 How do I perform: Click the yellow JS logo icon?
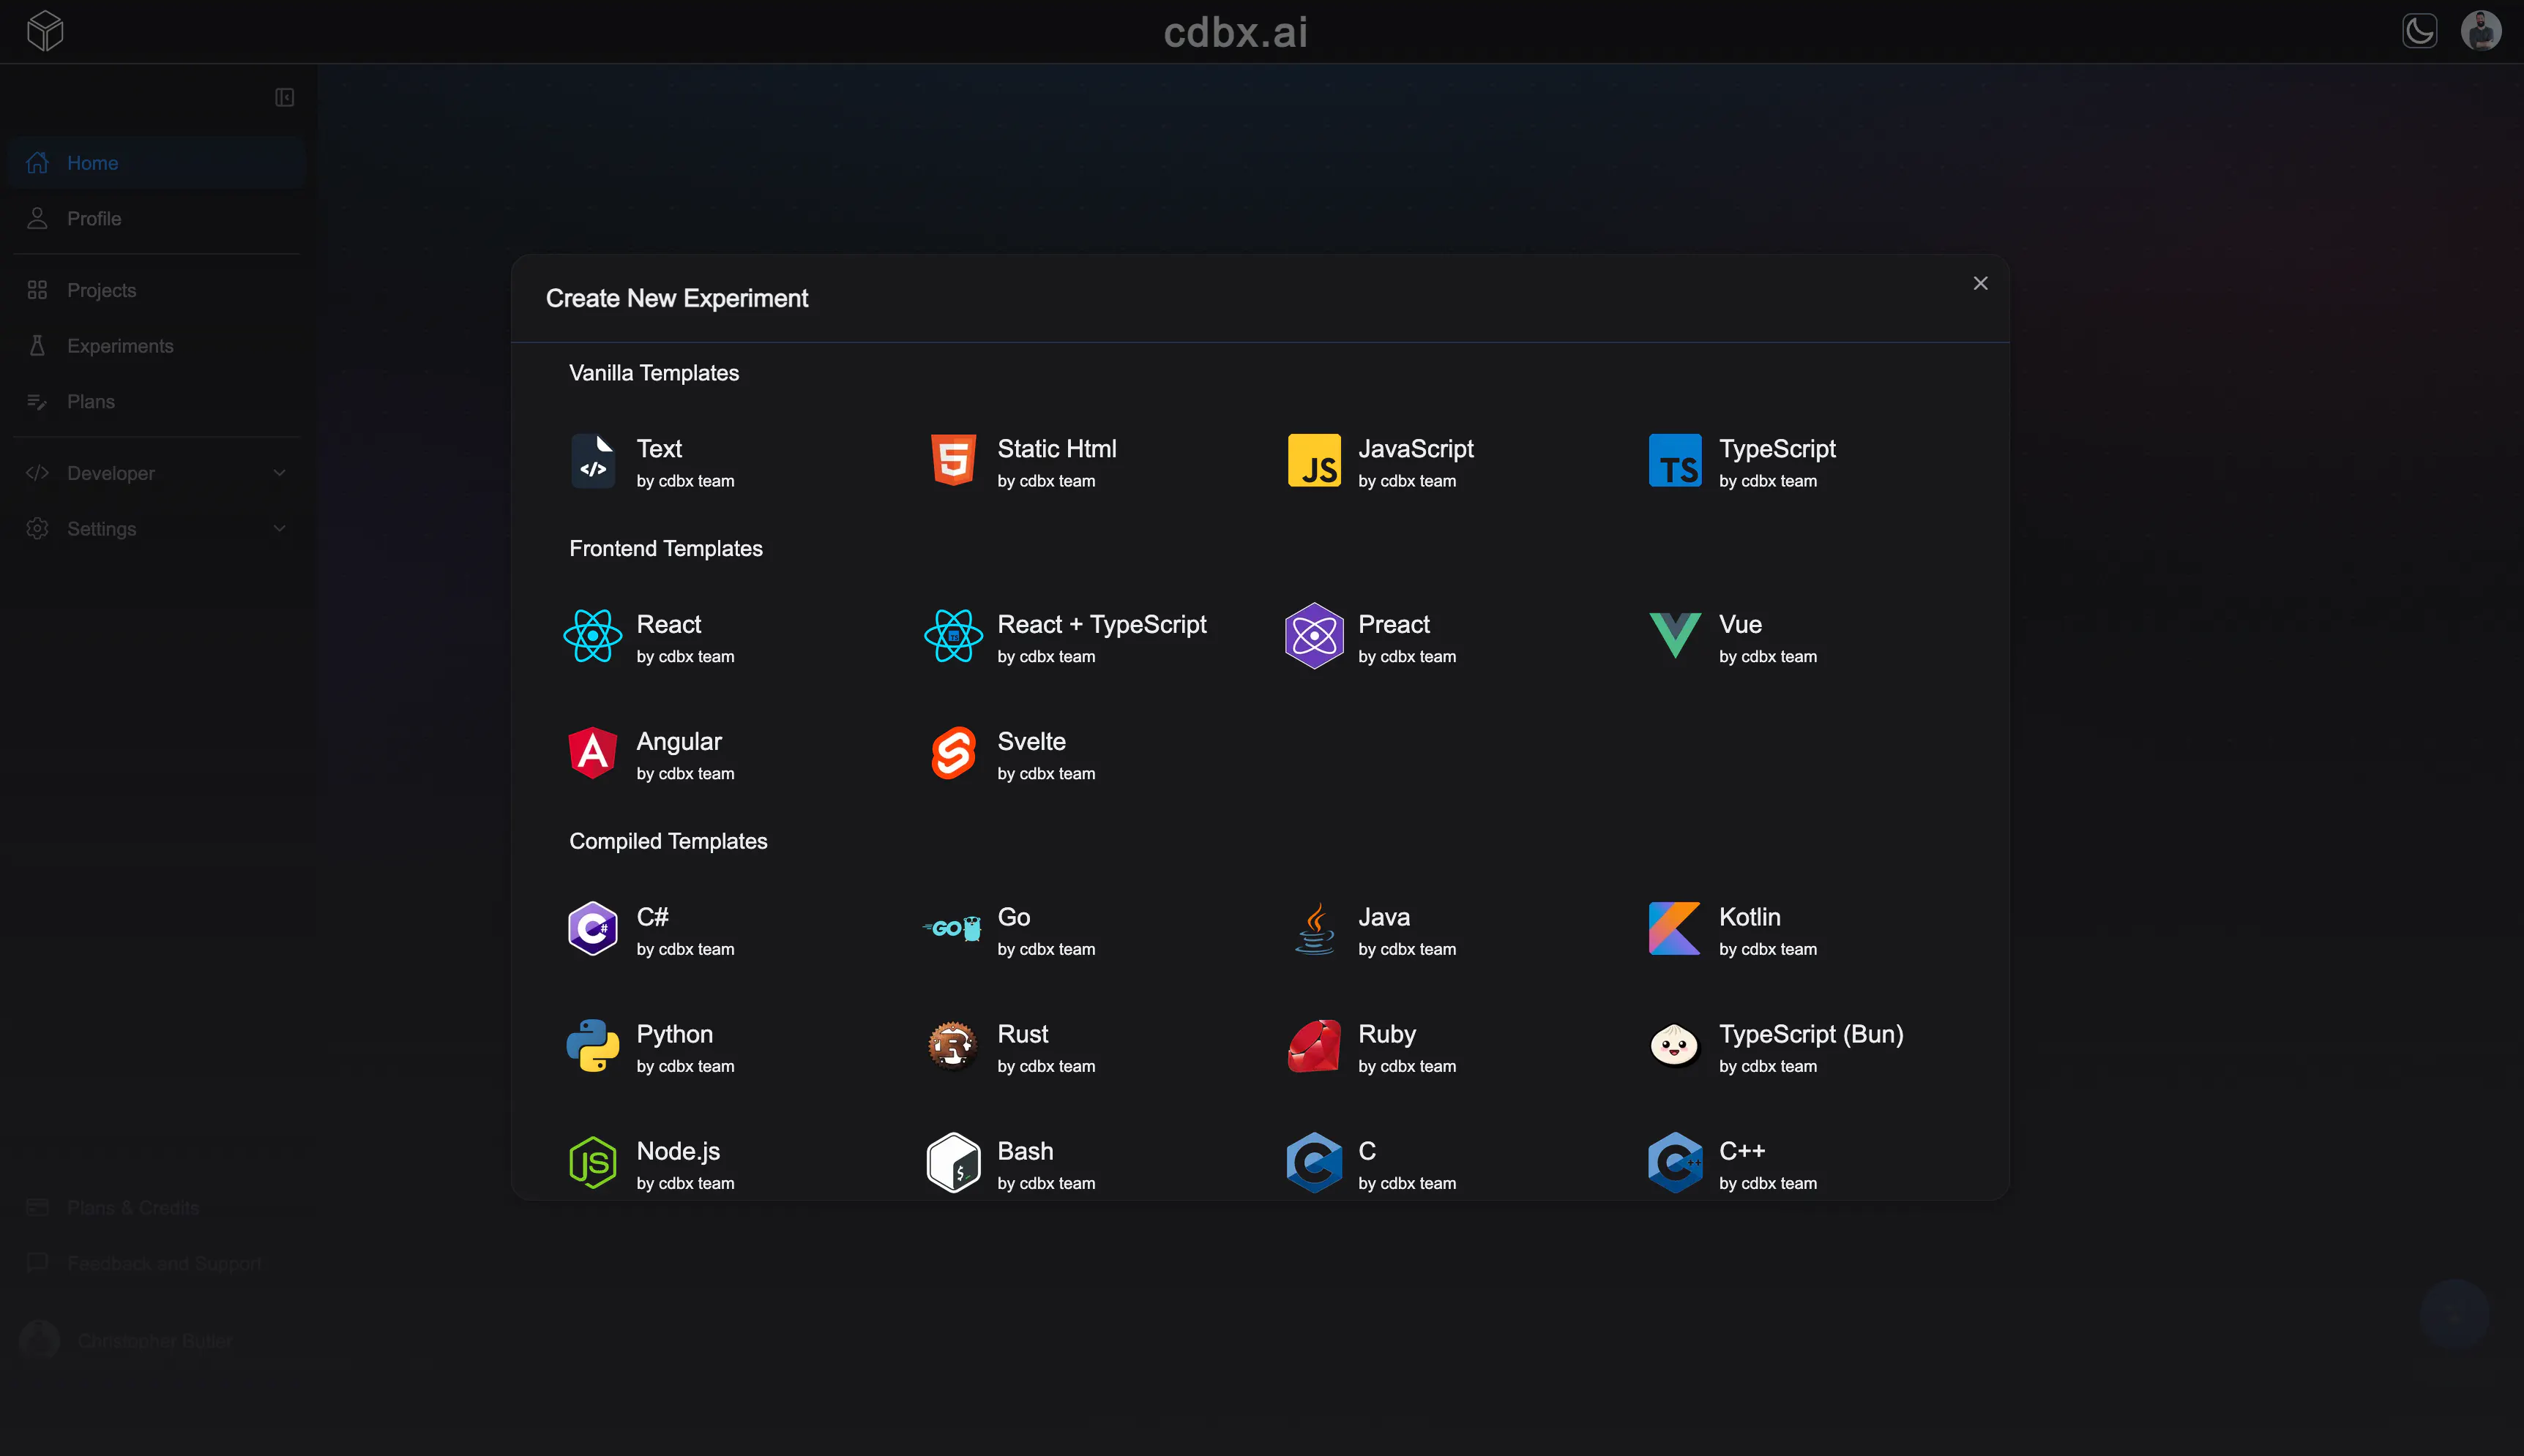point(1313,460)
